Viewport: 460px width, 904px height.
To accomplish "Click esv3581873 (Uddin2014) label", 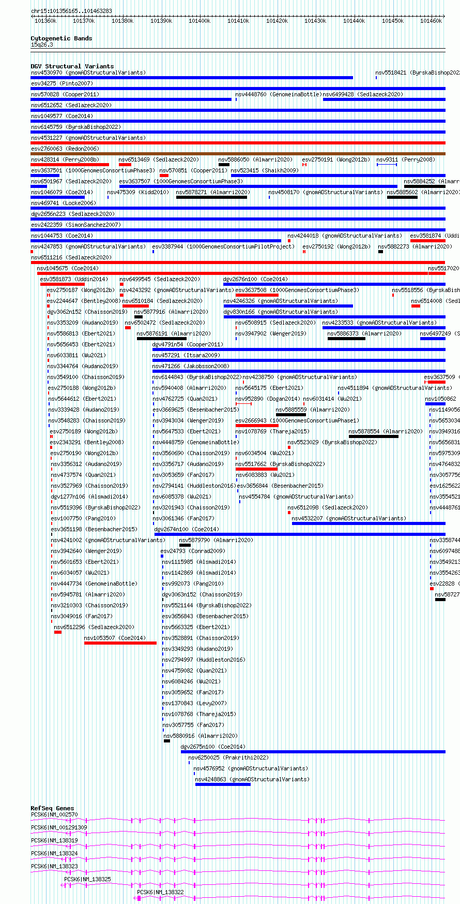I will pyautogui.click(x=74, y=279).
